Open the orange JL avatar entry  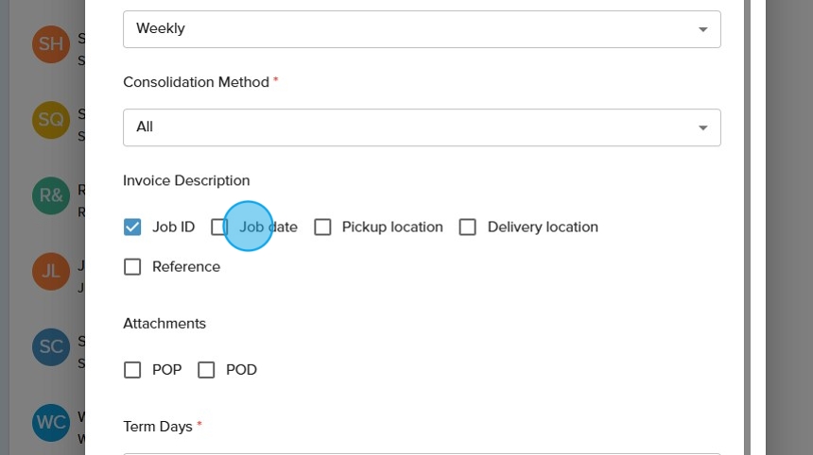(49, 271)
